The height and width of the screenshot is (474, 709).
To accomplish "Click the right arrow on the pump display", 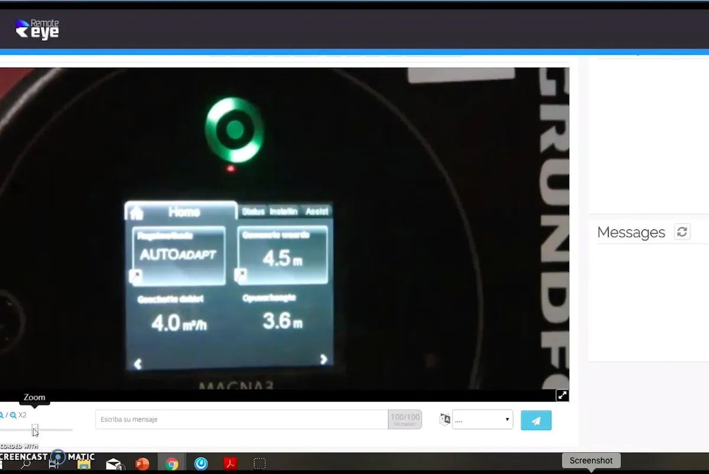I will click(323, 359).
